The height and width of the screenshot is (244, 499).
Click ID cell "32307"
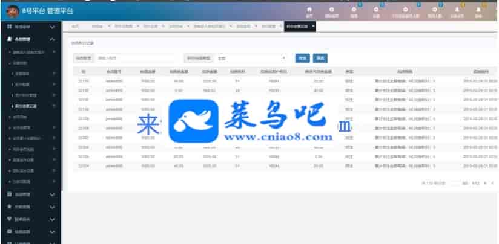(84, 138)
